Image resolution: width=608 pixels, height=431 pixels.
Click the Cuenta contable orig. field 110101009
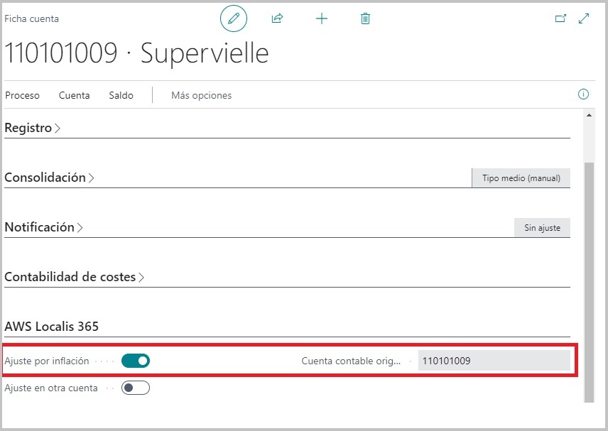pyautogui.click(x=494, y=361)
